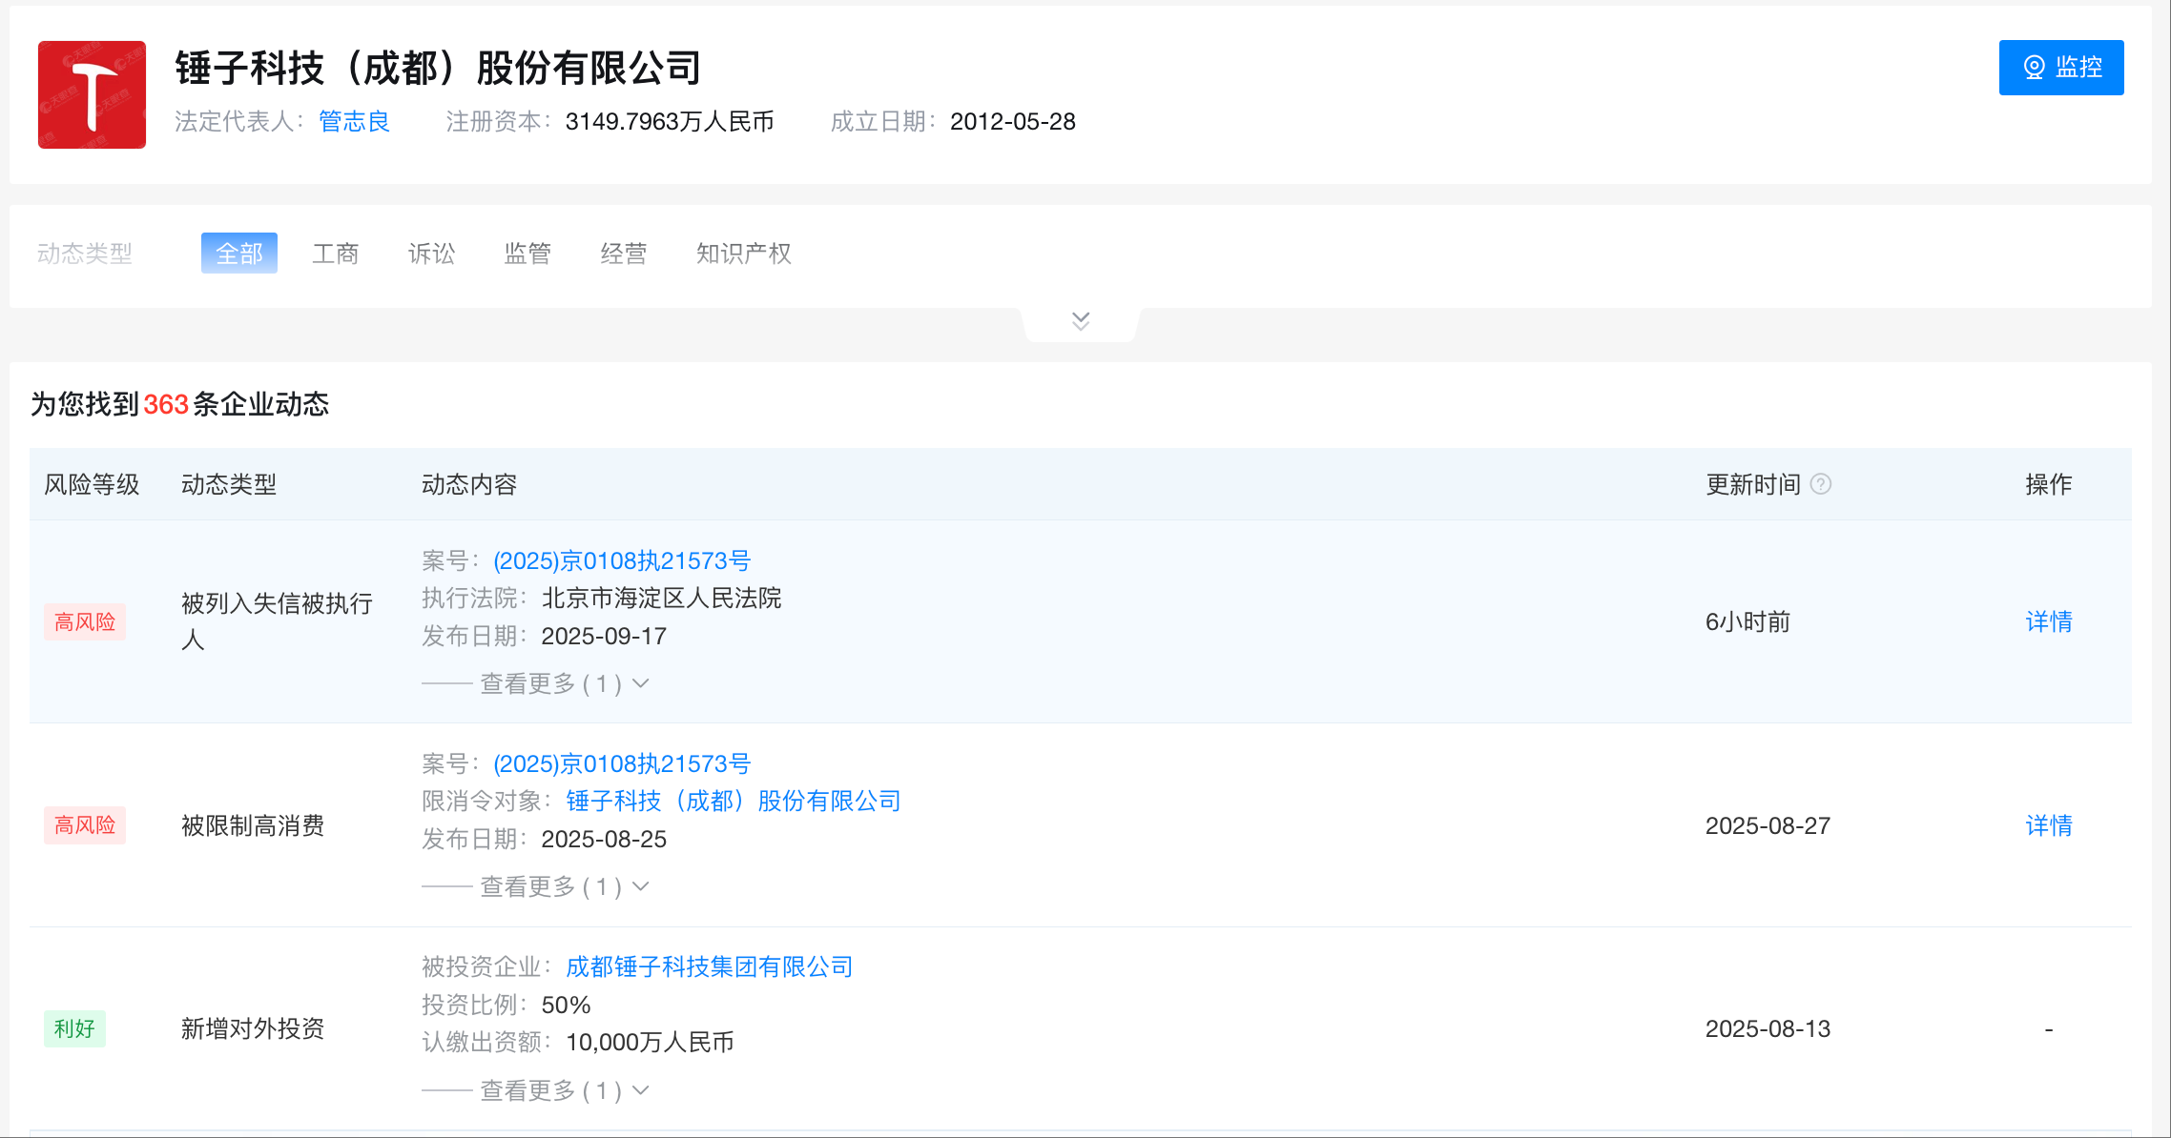View 详情 for the consumption restriction record
2171x1138 pixels.
click(x=2048, y=825)
